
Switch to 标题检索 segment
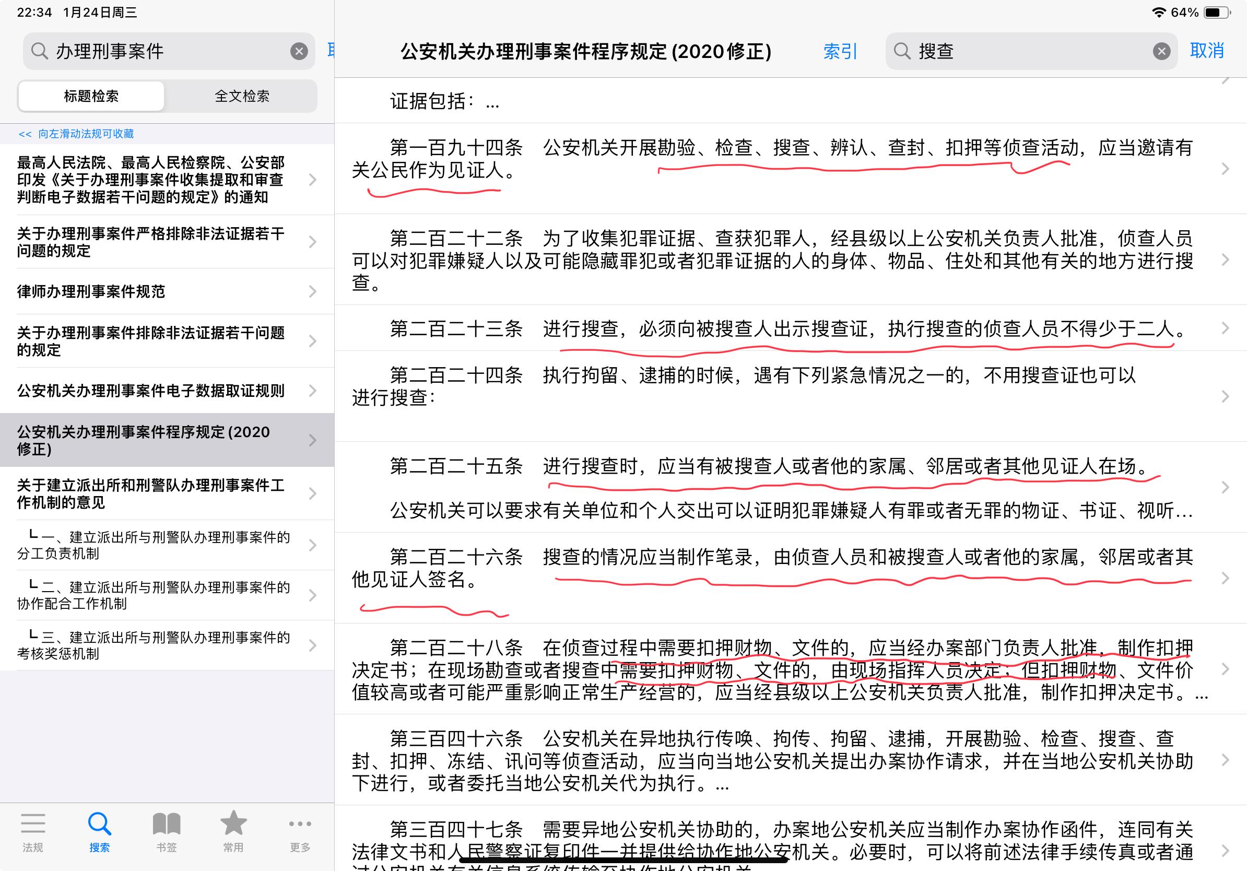coord(91,96)
